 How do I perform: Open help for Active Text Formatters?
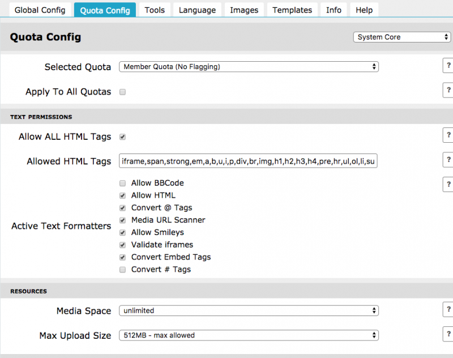(x=448, y=184)
